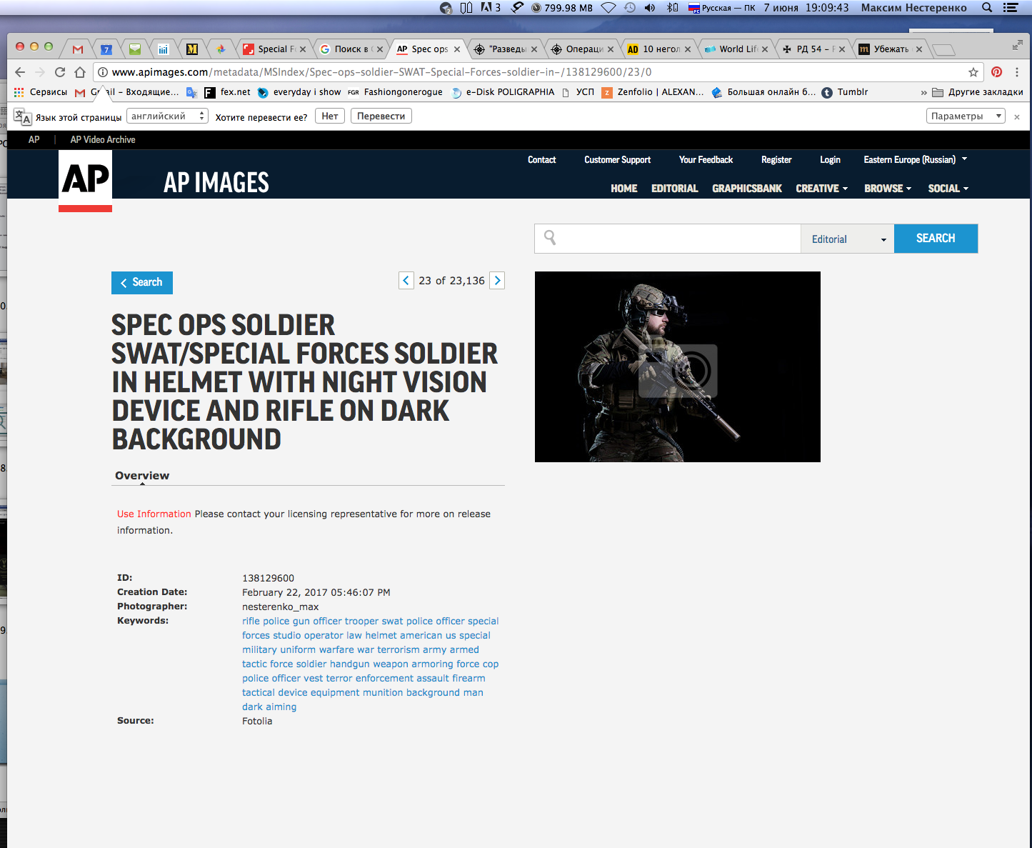Open the e-Disk POLIGRAPHIA bookmark
Image resolution: width=1032 pixels, height=848 pixels.
[504, 92]
